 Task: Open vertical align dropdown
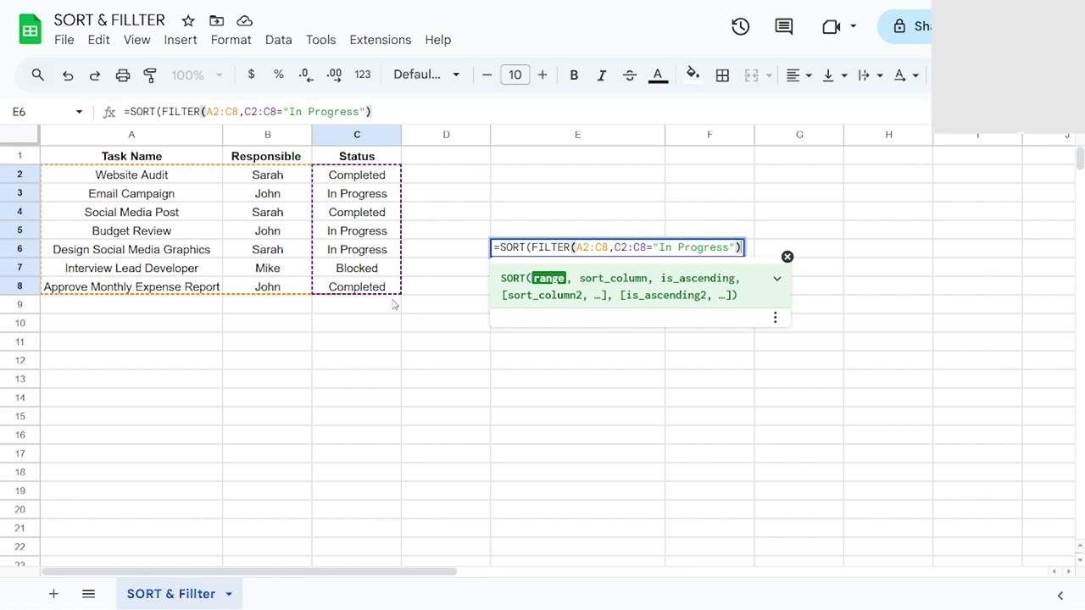pos(834,75)
